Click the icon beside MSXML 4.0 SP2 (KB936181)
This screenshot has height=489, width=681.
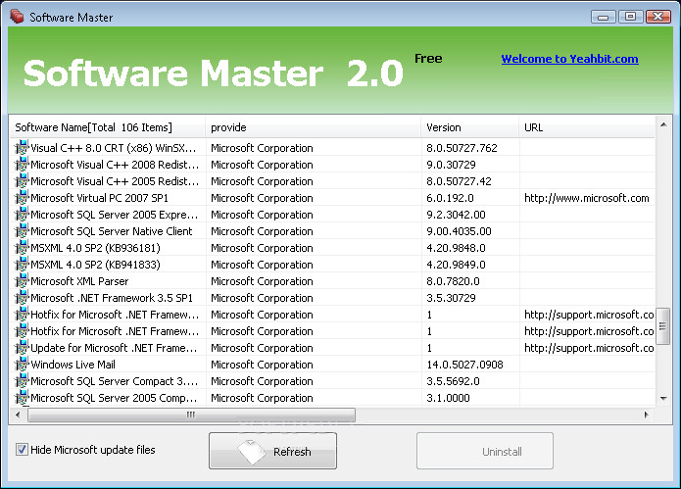(x=22, y=248)
